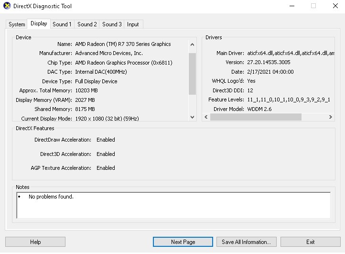Viewport: 345px width, 254px height.
Task: Select the Display tab
Action: tap(39, 23)
